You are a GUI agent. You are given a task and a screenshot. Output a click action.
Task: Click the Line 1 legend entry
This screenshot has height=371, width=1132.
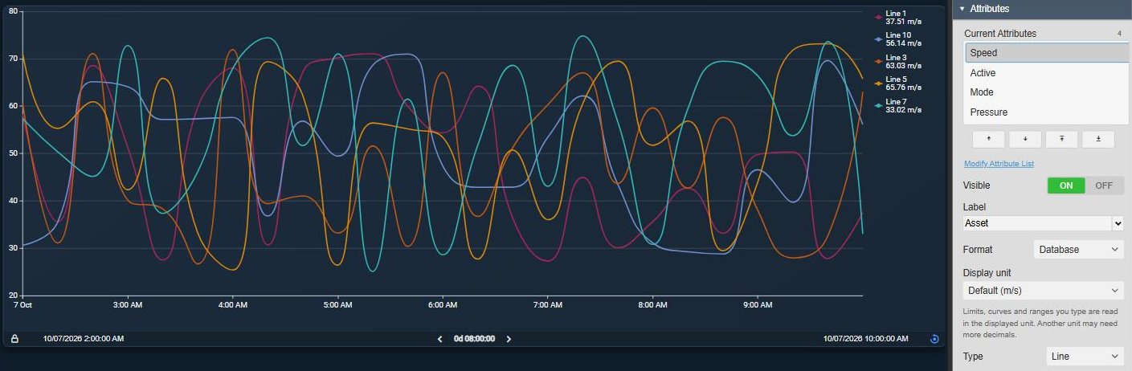(x=897, y=18)
